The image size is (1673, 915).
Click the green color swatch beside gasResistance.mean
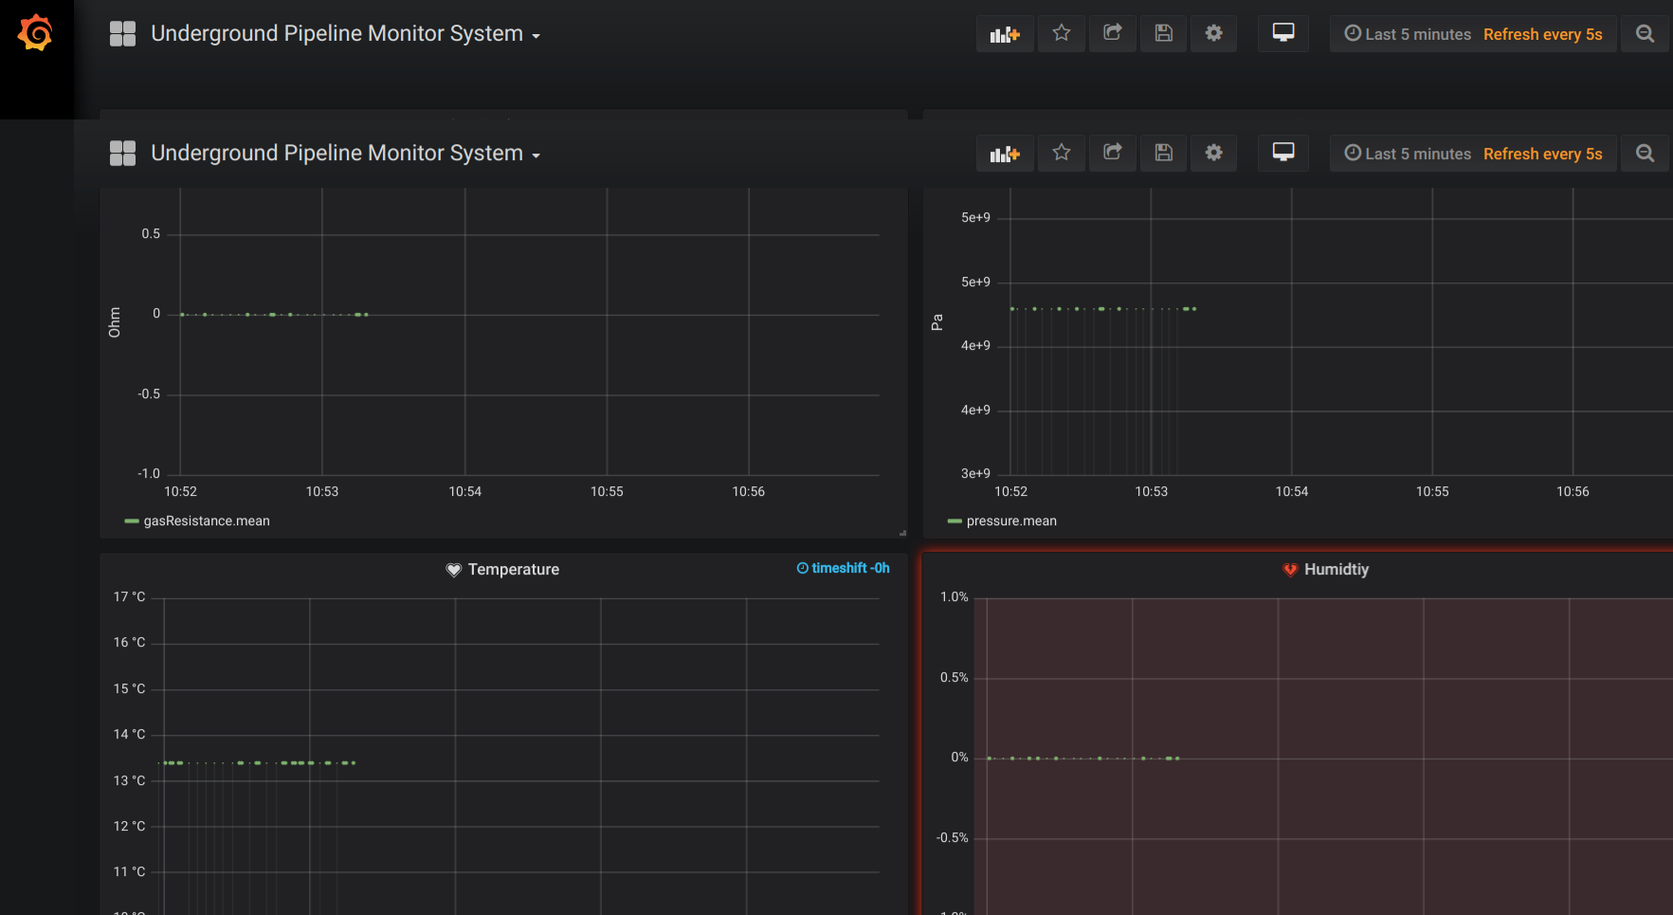(131, 521)
